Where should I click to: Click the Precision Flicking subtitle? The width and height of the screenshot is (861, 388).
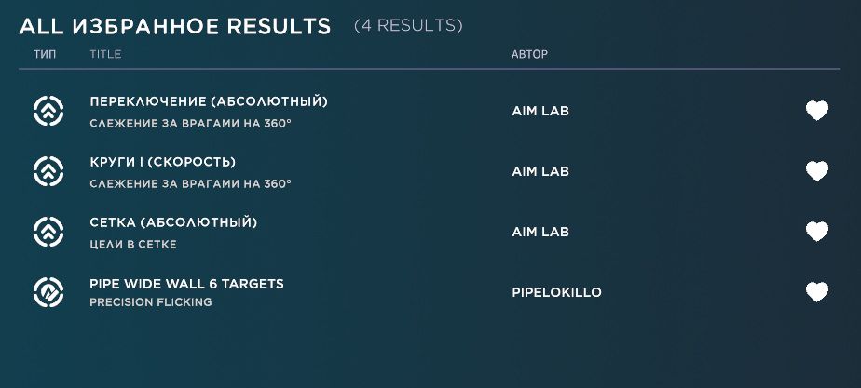151,302
